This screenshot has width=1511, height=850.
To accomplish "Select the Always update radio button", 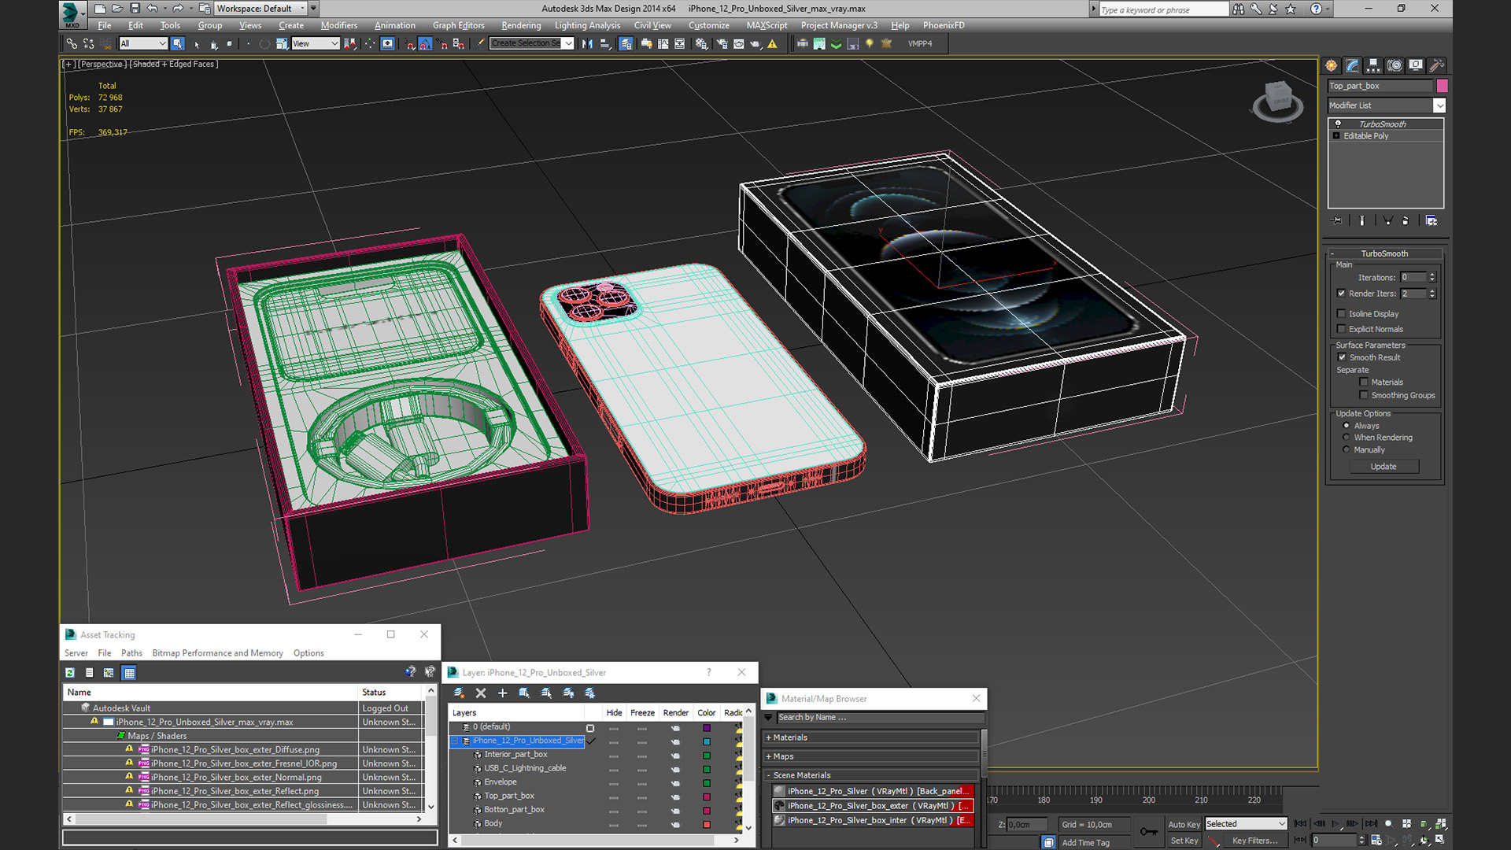I will coord(1346,426).
